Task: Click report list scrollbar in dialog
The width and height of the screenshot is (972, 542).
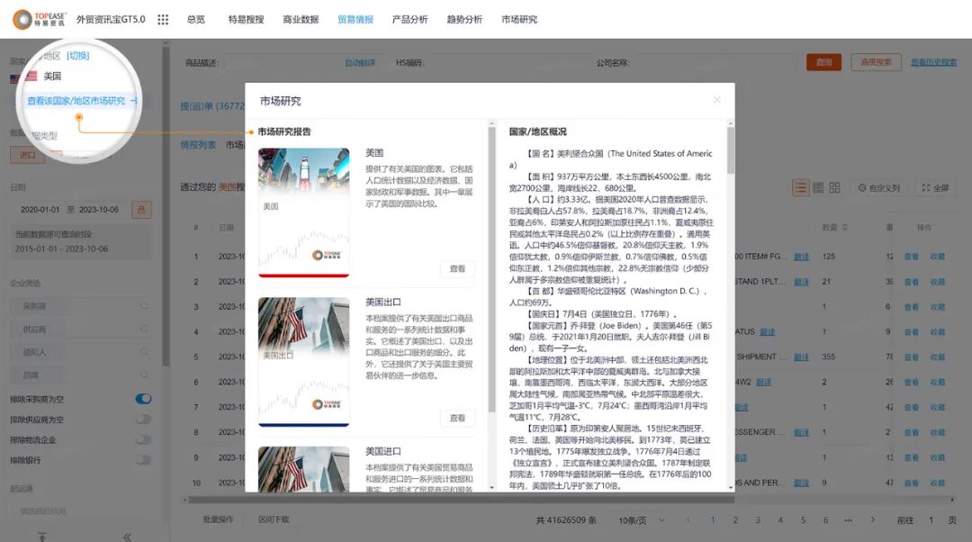Action: click(491, 270)
